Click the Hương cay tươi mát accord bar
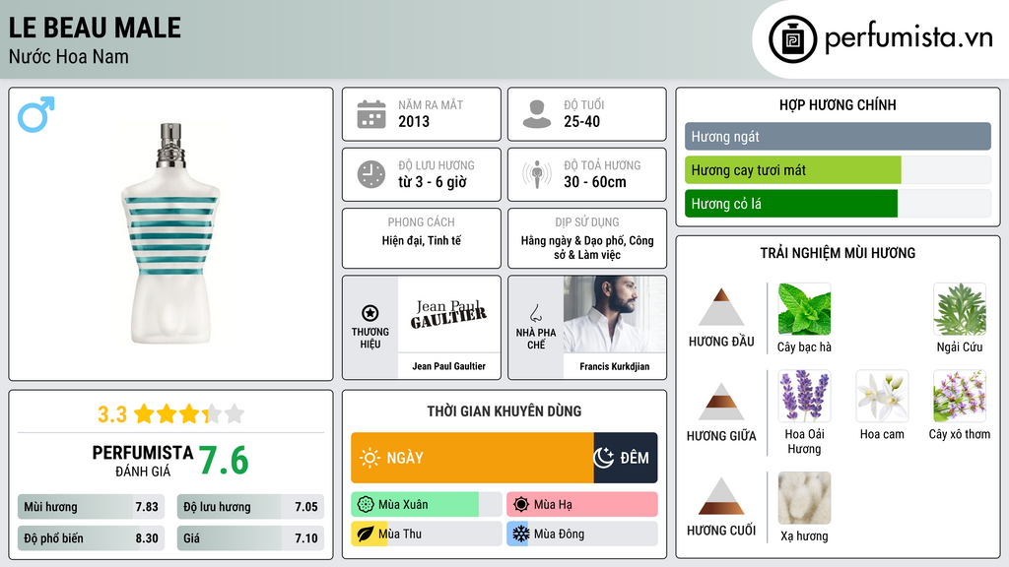Image resolution: width=1009 pixels, height=567 pixels. pyautogui.click(x=838, y=169)
